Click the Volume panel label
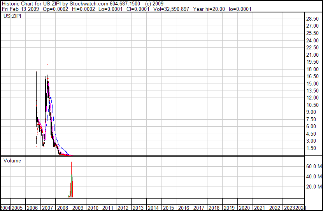Image resolution: width=323 pixels, height=211 pixels. 12,160
